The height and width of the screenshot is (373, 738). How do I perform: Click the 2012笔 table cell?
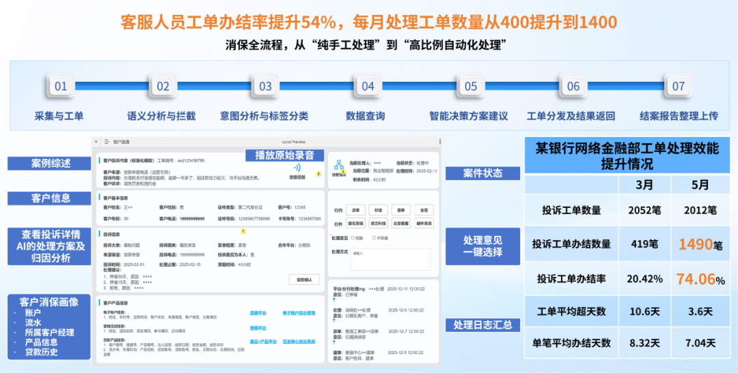point(700,210)
